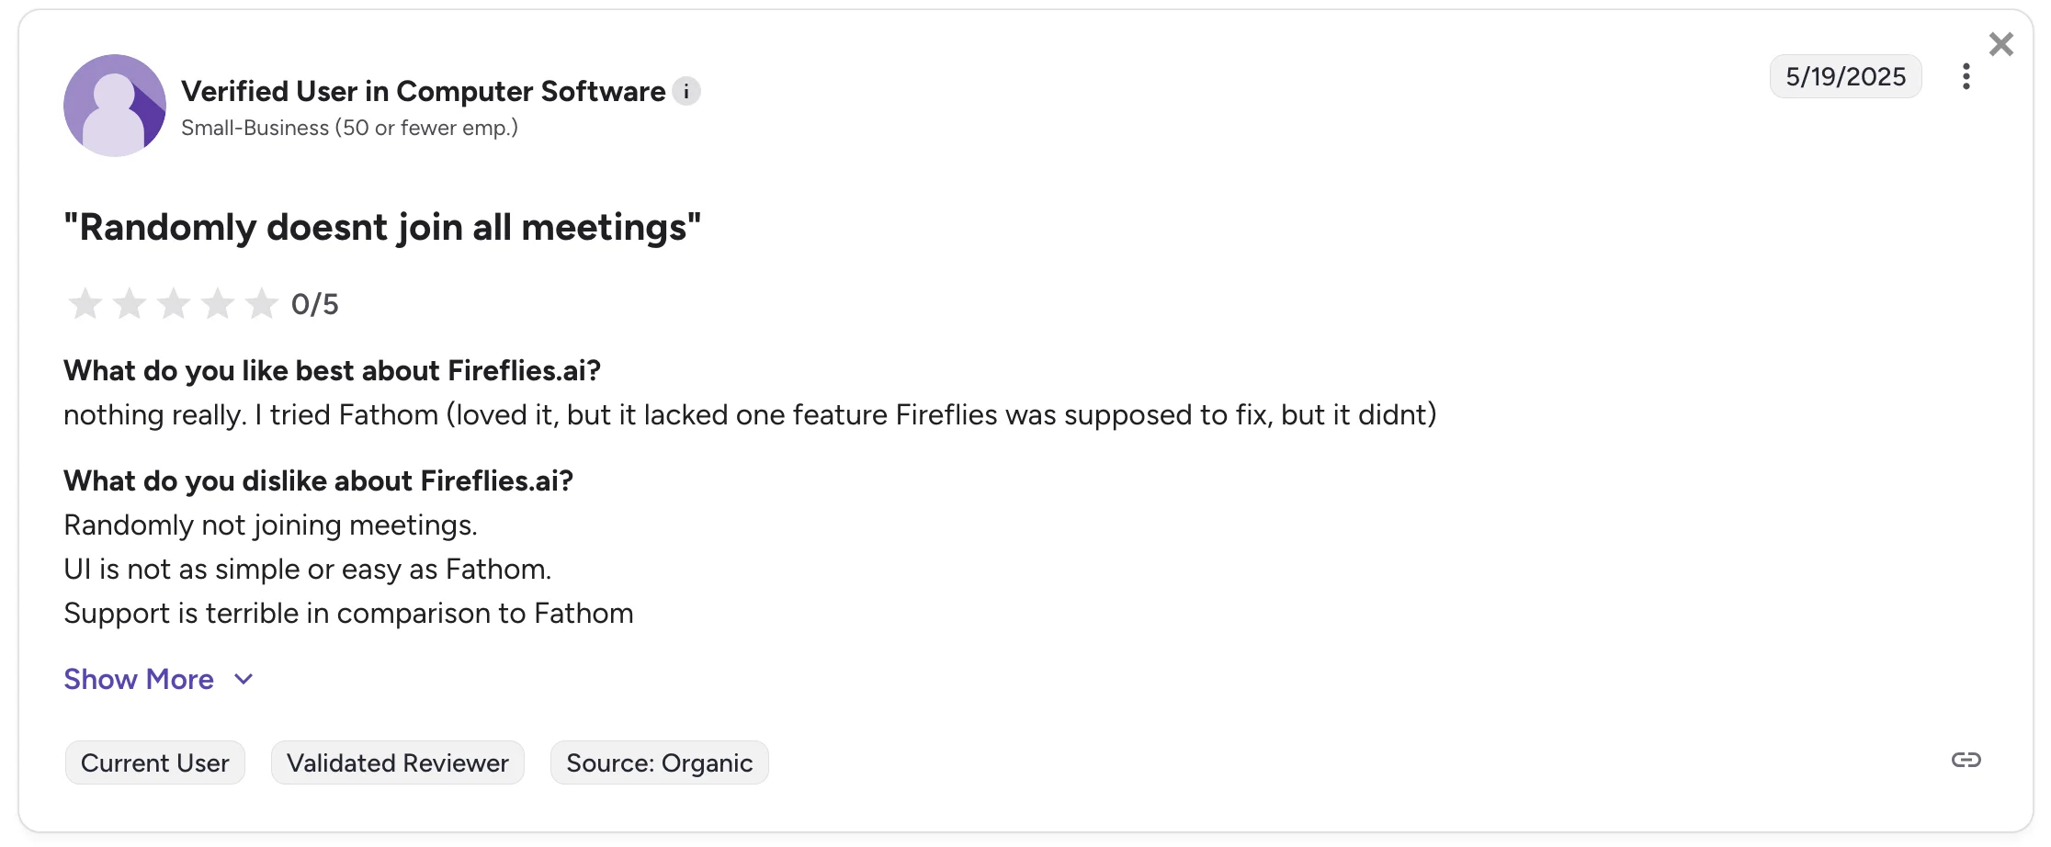Open the three-dot context menu entries
The image size is (2051, 847).
1966,77
